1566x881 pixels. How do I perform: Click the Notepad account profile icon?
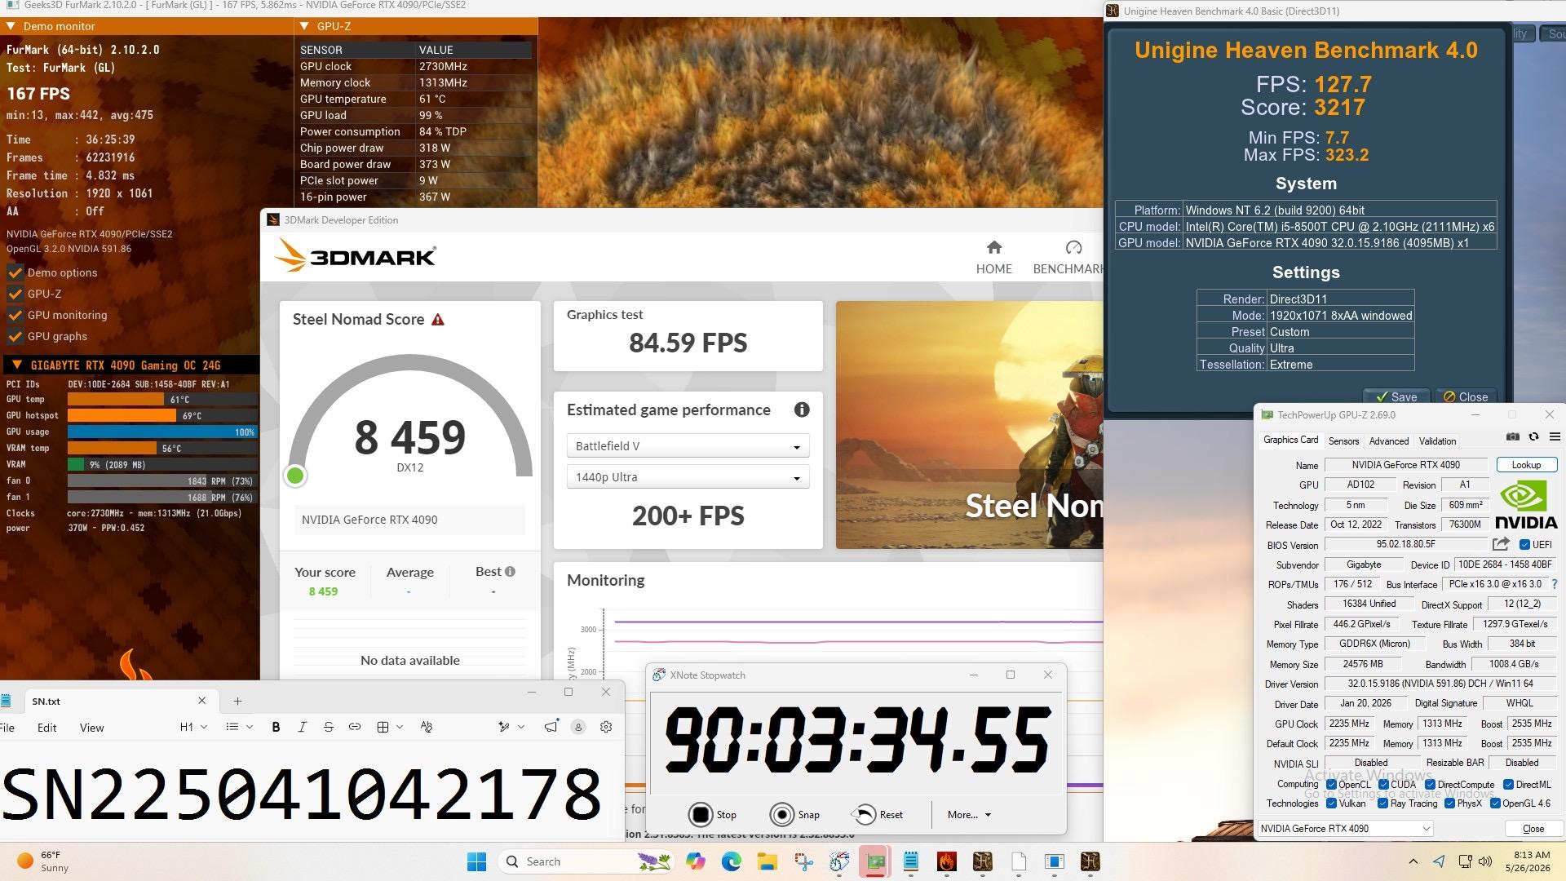point(578,727)
